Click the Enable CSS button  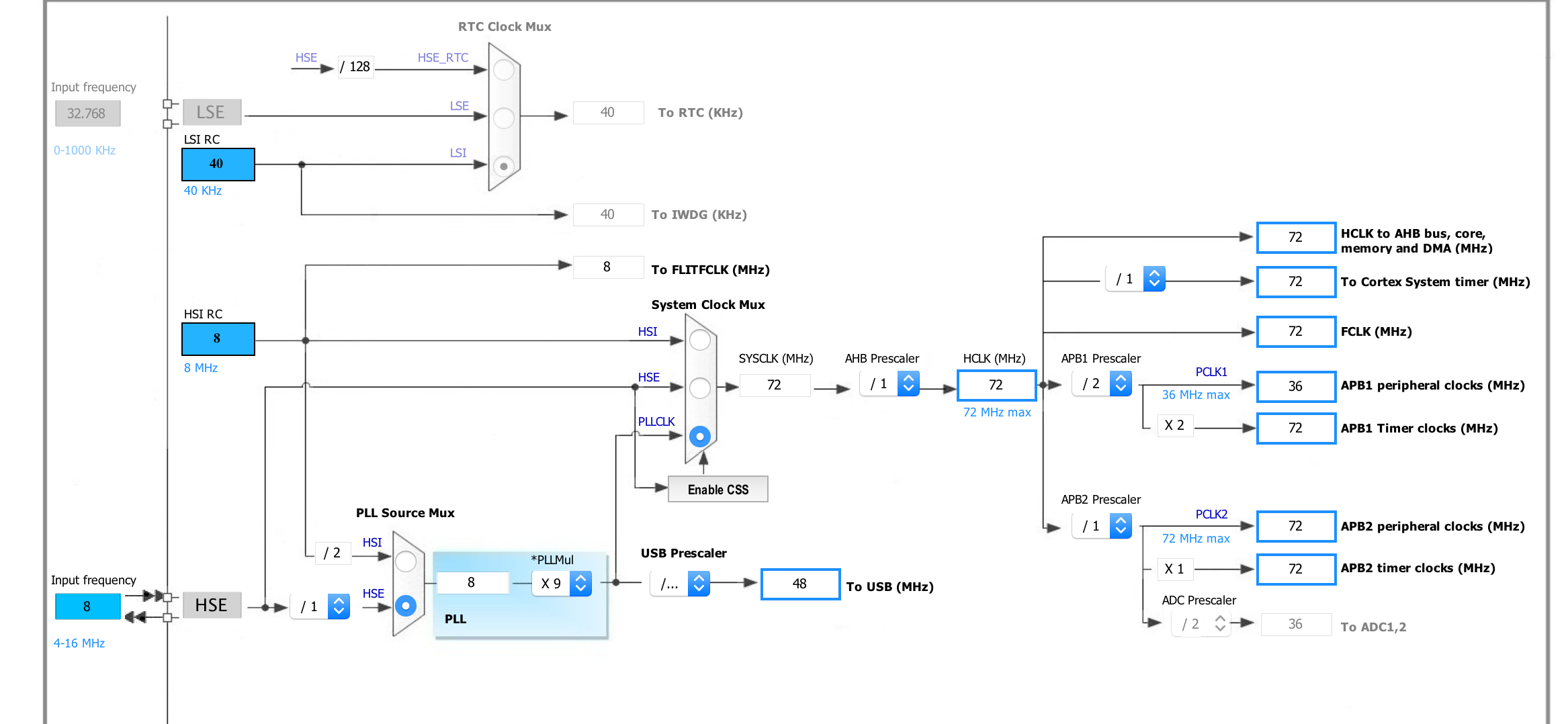coord(718,490)
